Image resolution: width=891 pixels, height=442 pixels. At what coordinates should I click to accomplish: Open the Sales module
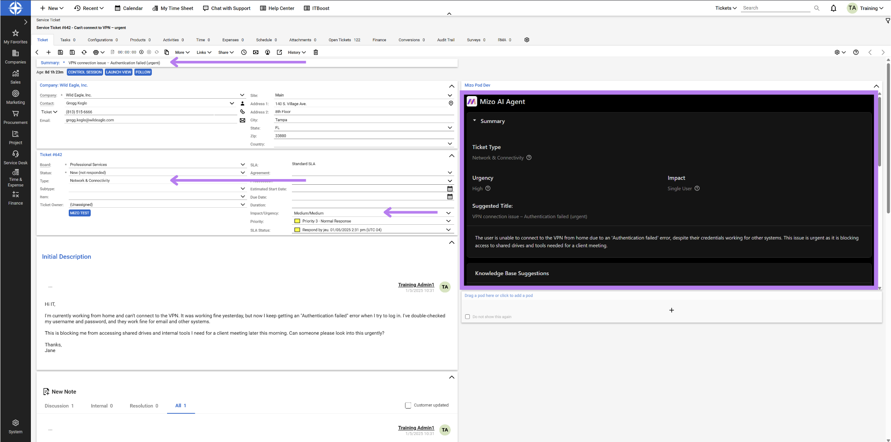click(x=15, y=77)
